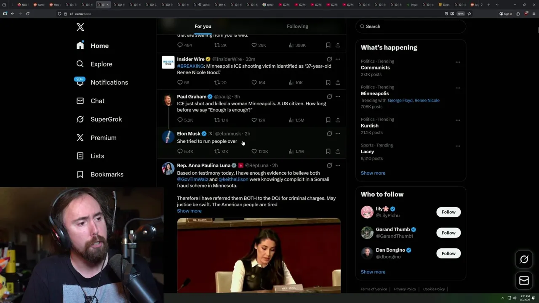Image resolution: width=539 pixels, height=303 pixels.
Task: Open Lists from the sidebar
Action: click(x=90, y=156)
